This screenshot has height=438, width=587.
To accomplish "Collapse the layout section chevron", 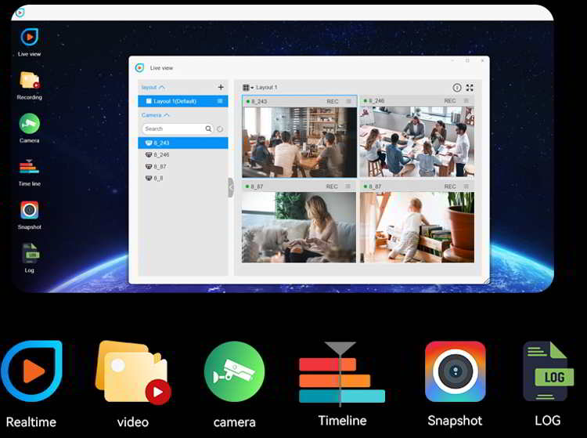I will pyautogui.click(x=162, y=87).
